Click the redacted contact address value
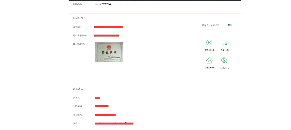The width and height of the screenshot is (291, 130). (x=114, y=123)
